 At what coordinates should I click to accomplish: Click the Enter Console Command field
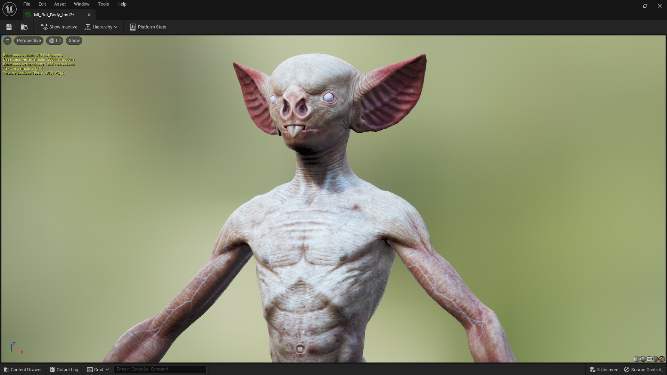160,369
